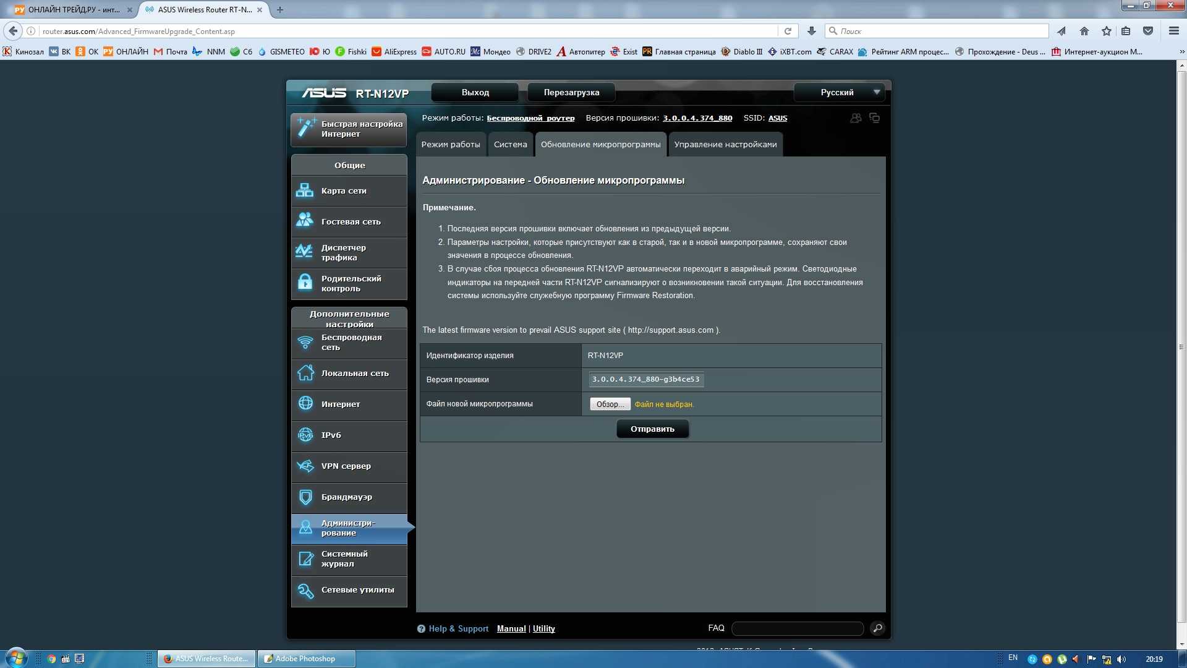Click the Help & Support question mark icon

(421, 629)
